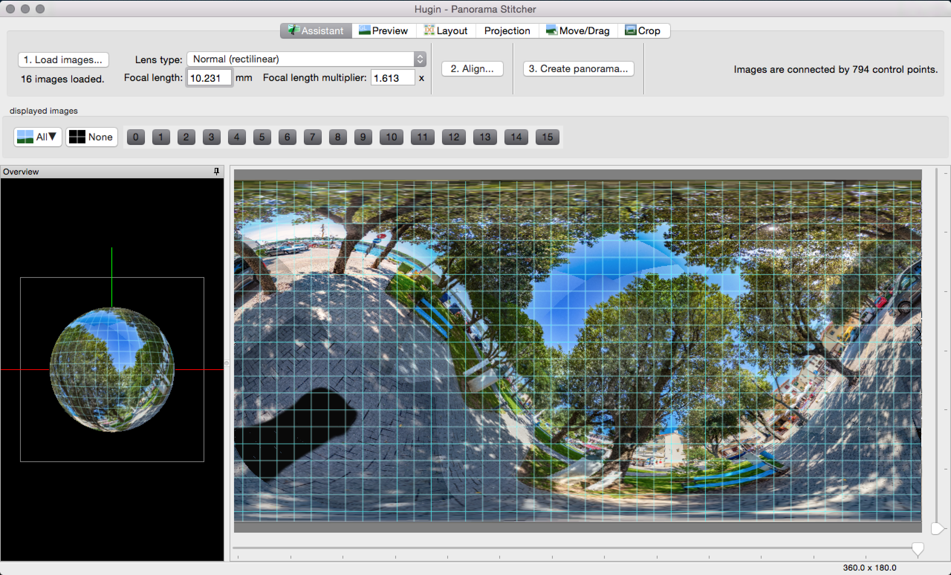The width and height of the screenshot is (951, 575).
Task: Open the Move/Drag tab
Action: click(584, 30)
